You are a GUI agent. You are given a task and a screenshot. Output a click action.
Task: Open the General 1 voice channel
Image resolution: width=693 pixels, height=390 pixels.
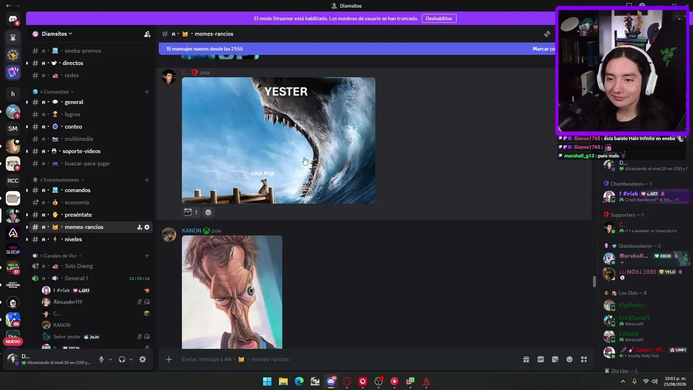click(91, 278)
